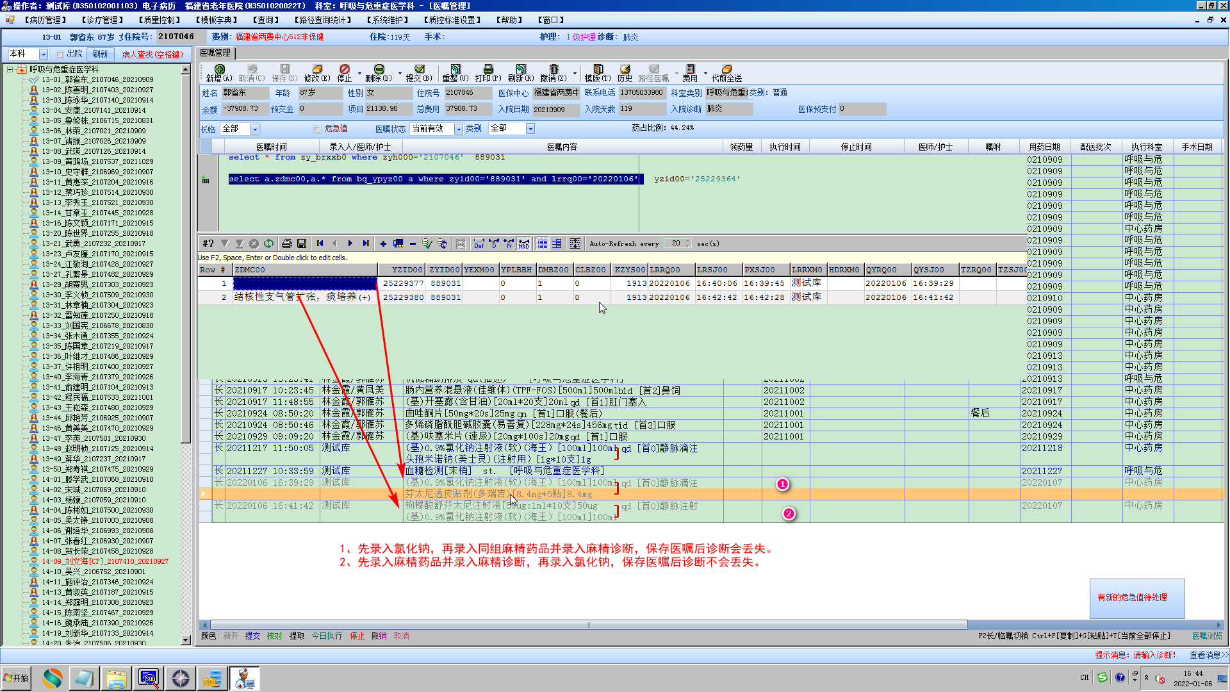Open the 医嘱状态 当前有效 dropdown
The image size is (1230, 692).
458,129
